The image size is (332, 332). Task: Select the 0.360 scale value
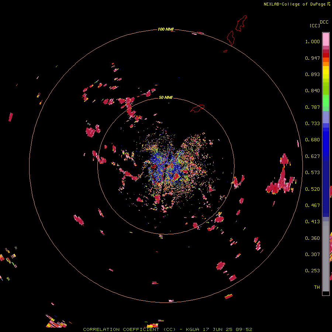coord(312,238)
